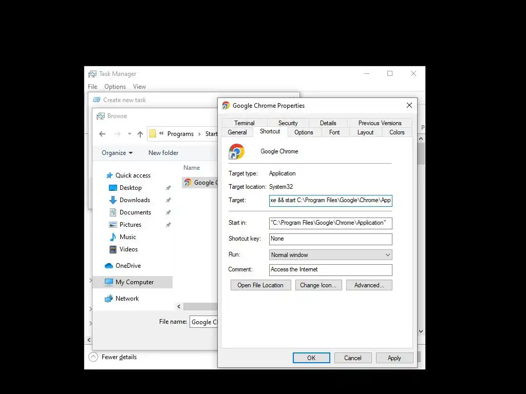
Task: Click the Programs breadcrumb separator arrow
Action: coord(199,134)
